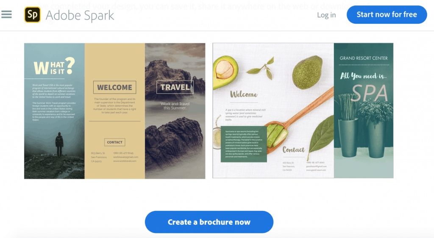Viewport: 434px width, 238px height.
Task: Open the hamburger menu icon
Action: point(6,14)
